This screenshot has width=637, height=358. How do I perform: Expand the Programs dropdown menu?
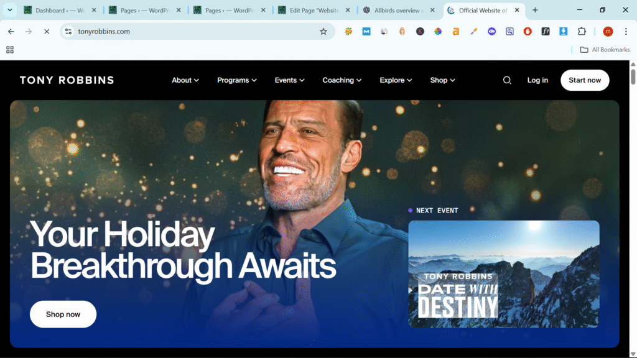pos(237,80)
